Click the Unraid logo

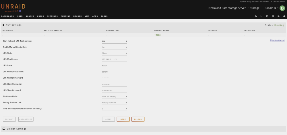[13, 7]
